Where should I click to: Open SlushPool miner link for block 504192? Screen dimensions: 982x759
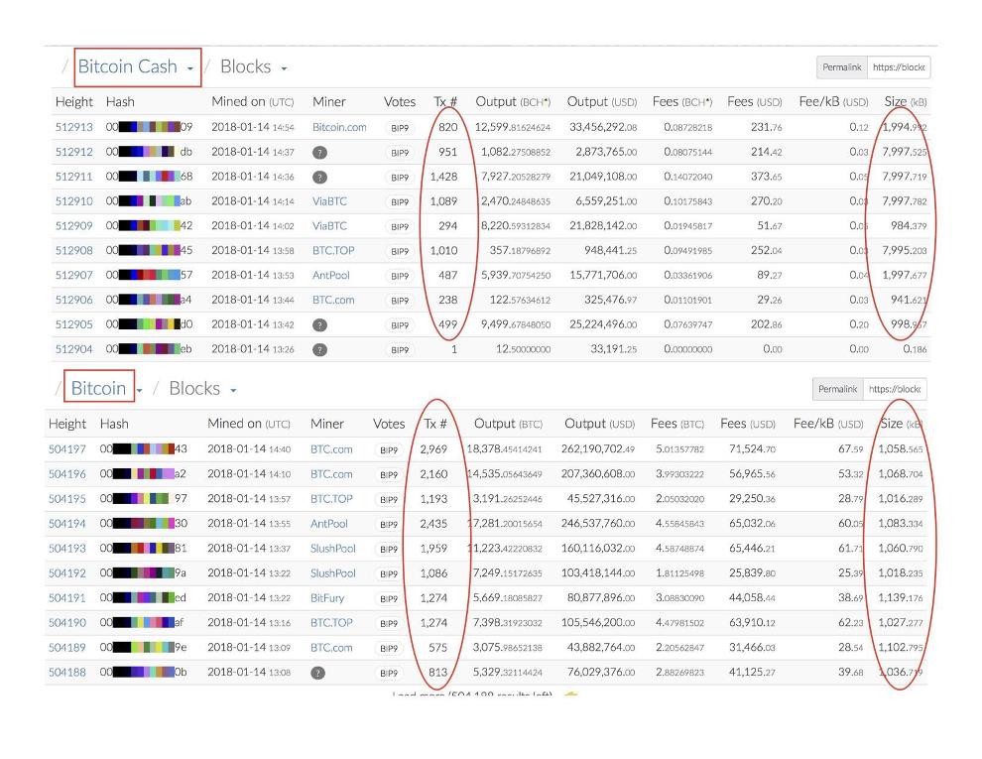333,573
